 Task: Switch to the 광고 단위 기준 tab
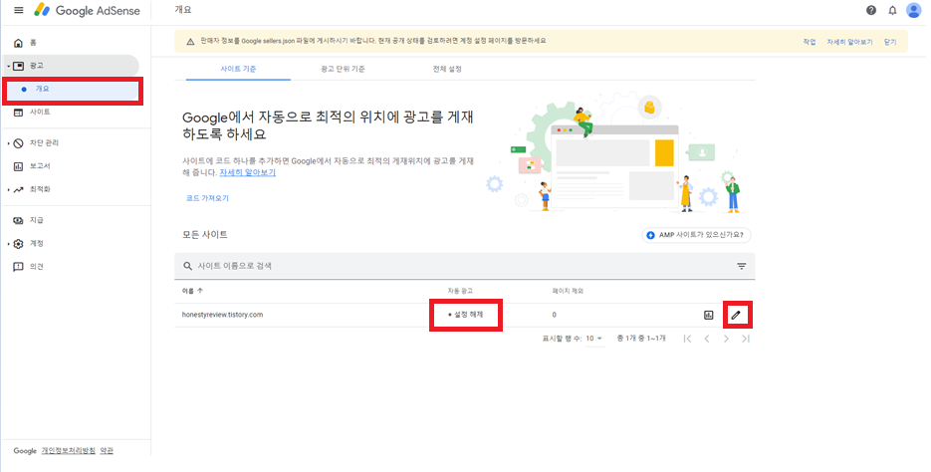[343, 69]
